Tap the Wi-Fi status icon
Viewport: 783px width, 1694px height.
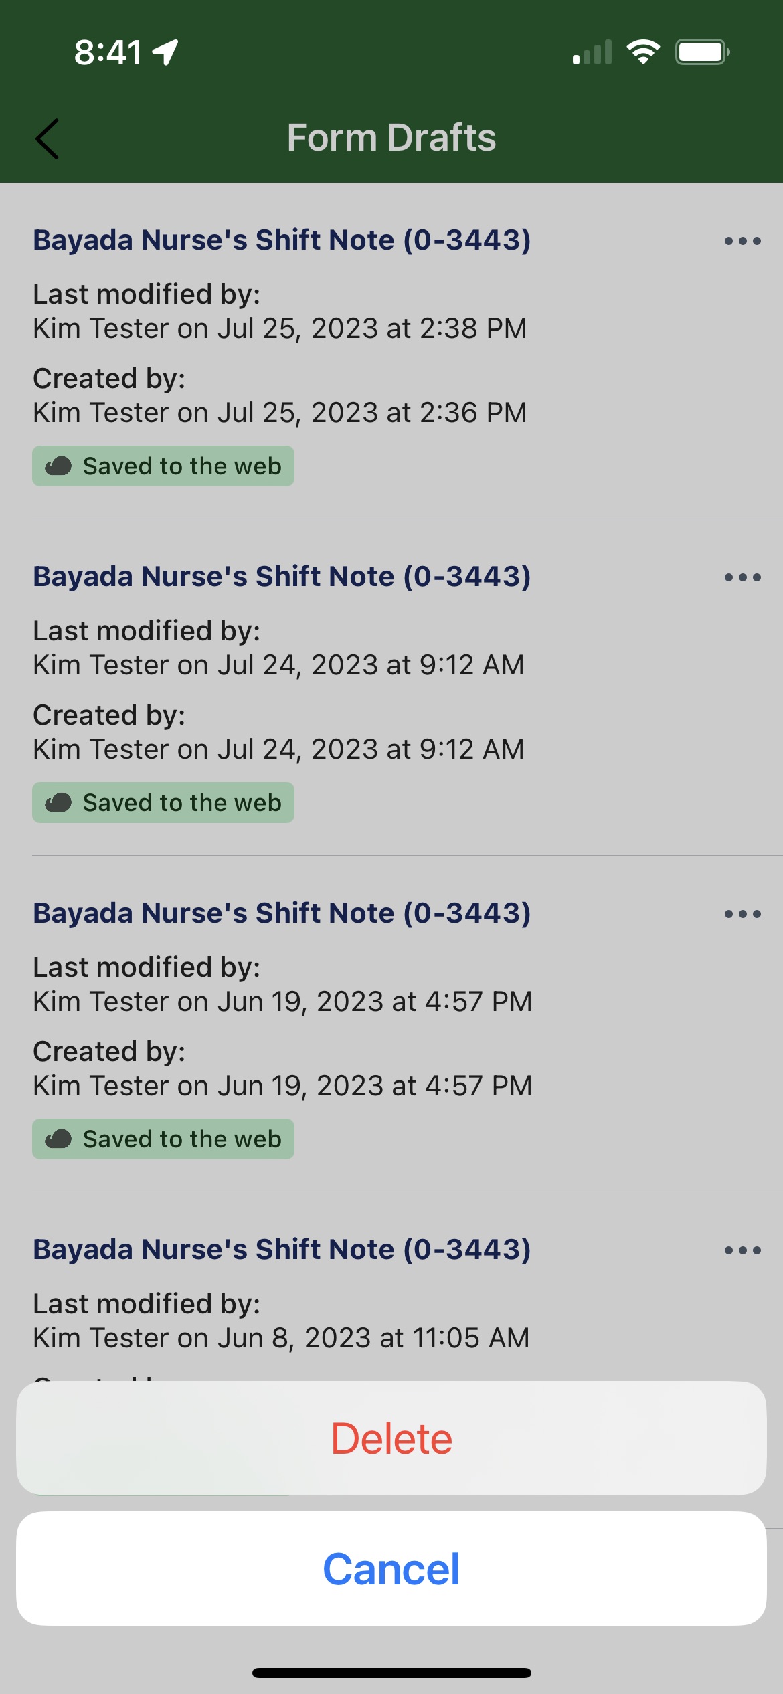click(643, 52)
